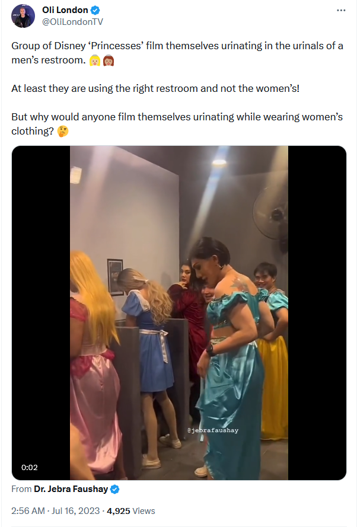The image size is (357, 527).
Task: Click the 0:02 video time indicator
Action: [30, 468]
